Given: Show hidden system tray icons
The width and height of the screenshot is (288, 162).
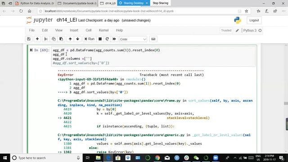Looking at the screenshot, I should [235, 158].
